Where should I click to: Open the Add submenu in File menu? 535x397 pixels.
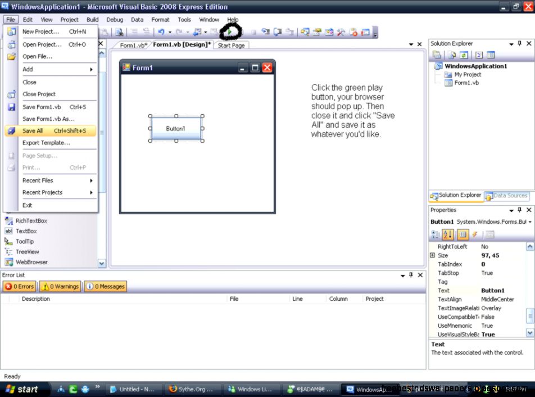click(51, 69)
